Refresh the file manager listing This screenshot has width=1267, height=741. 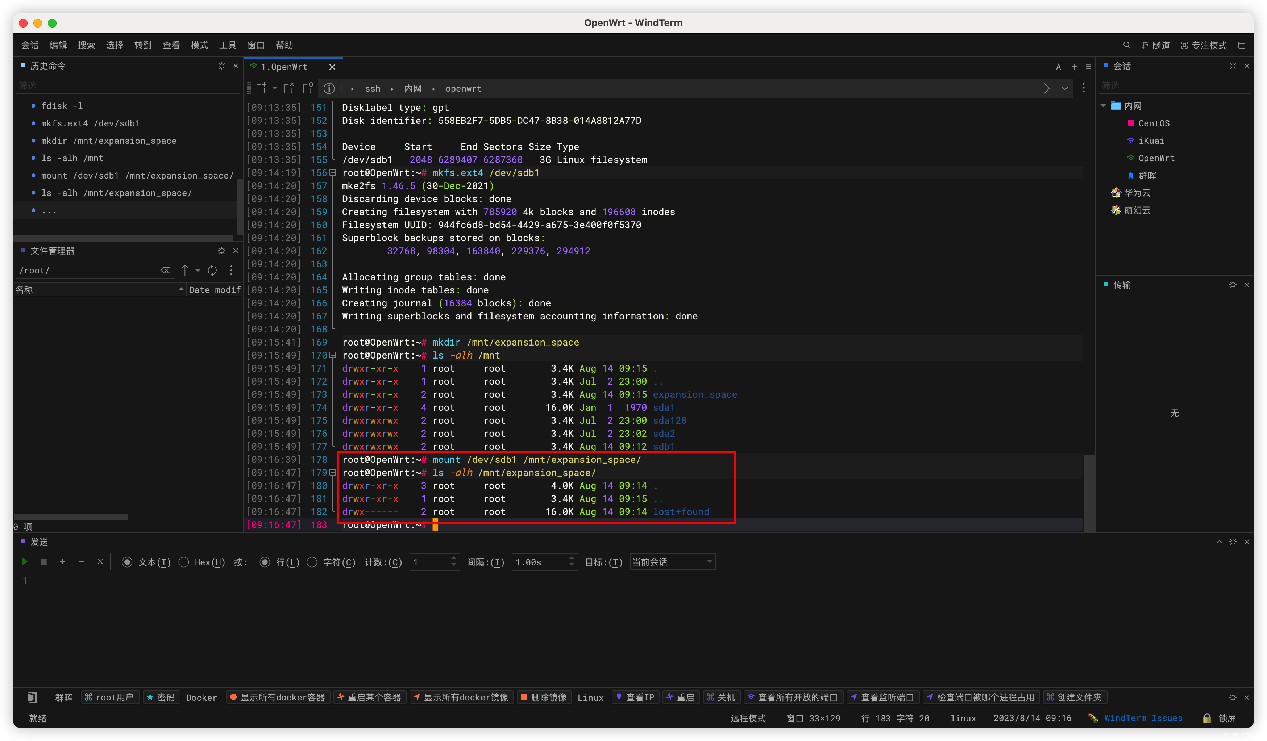213,270
